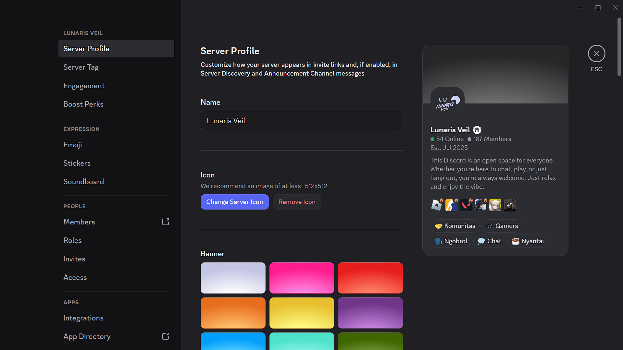Click the home badge beside Lunaris Veil
This screenshot has height=350, width=623.
coord(477,130)
